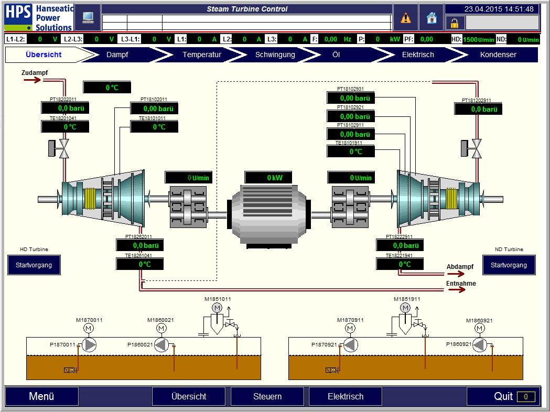Click the generator power 0 kW readout
Image resolution: width=550 pixels, height=412 pixels.
[x=268, y=178]
